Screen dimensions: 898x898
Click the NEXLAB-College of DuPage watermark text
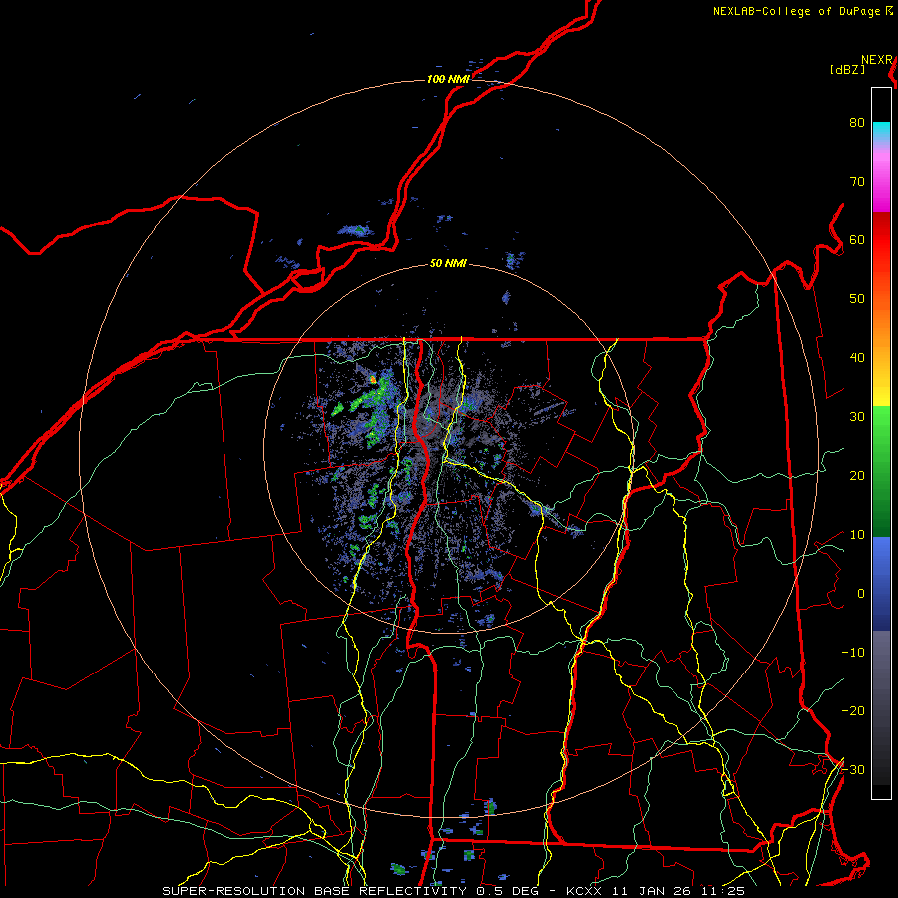pyautogui.click(x=802, y=11)
